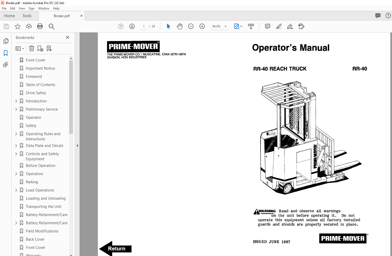Click the Bookmarks panel vertical scrollbar
Screen dimensions: 392x256
click(71, 97)
